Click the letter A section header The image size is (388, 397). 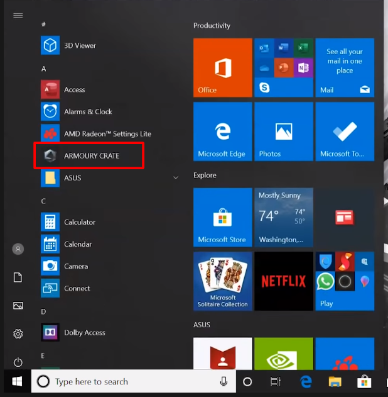[x=44, y=69]
